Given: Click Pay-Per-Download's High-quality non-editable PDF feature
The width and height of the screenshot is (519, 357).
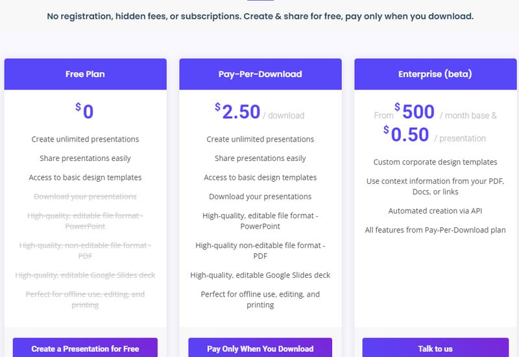Looking at the screenshot, I should 260,251.
